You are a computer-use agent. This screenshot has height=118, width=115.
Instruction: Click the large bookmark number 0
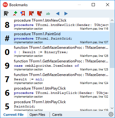[x=7, y=52]
